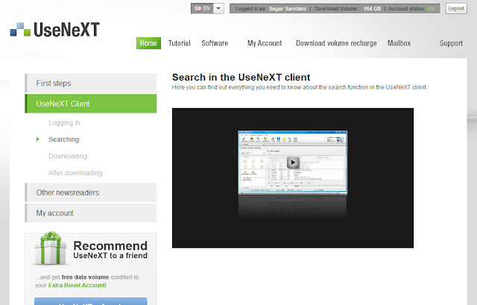Click the blue button below the recommend banner
Screen dimensions: 477x305
click(91, 301)
